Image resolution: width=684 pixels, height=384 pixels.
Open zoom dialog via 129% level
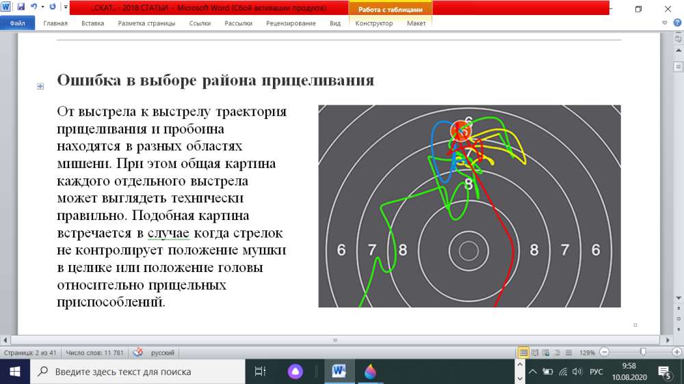point(587,353)
